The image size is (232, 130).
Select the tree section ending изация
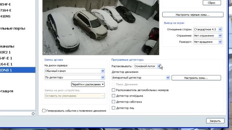[7, 91]
